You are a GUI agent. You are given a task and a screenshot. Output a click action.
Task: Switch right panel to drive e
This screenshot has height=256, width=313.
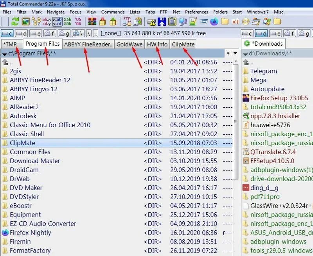275,34
